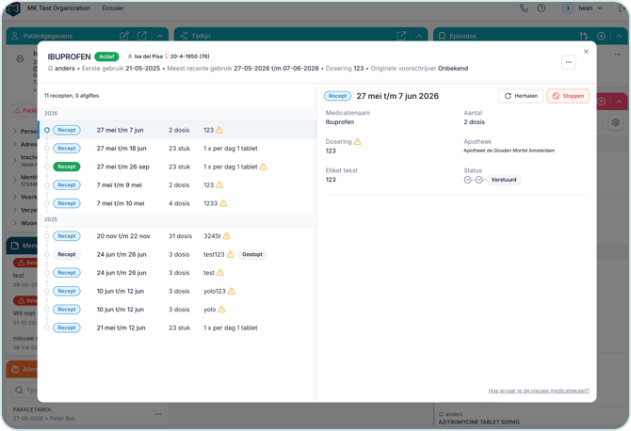Click timeline circle of selected 27 mei recept
This screenshot has width=631, height=431.
(47, 130)
